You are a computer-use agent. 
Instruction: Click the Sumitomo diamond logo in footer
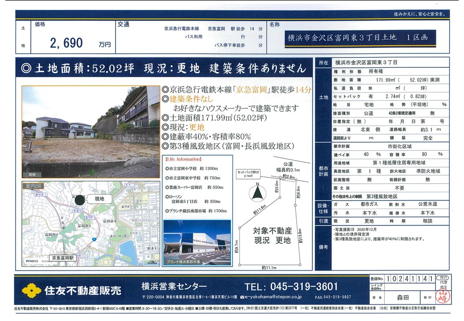[31, 290]
